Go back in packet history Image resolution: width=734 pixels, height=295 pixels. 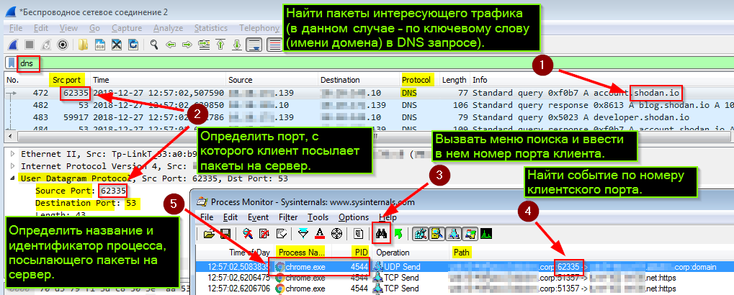point(171,45)
